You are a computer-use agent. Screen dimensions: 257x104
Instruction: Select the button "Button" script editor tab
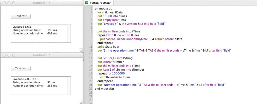point(99,3)
